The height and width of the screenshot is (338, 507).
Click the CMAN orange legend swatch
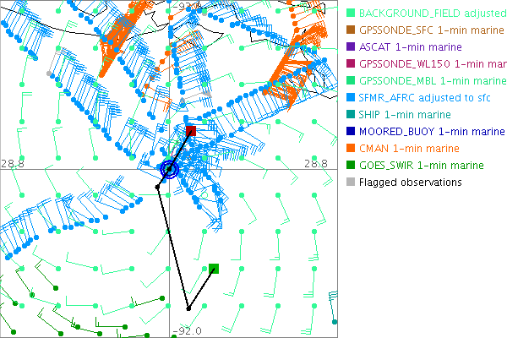point(351,149)
